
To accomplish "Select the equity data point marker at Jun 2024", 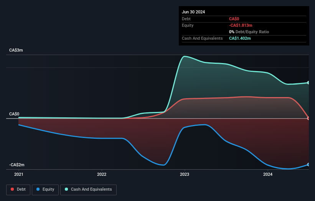I will click(308, 165).
